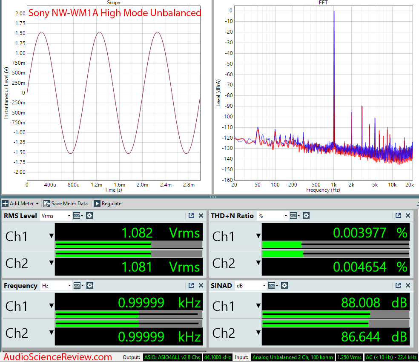Click Analog Unbalanced 2 Ch input status
The height and width of the screenshot is (362, 419).
coord(293,357)
